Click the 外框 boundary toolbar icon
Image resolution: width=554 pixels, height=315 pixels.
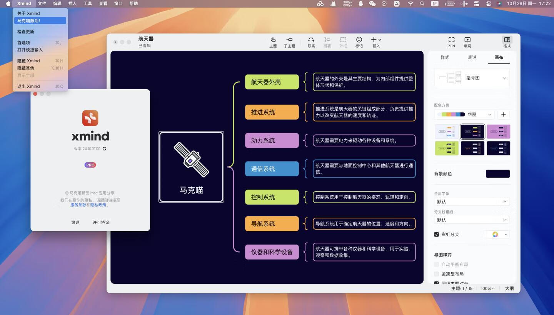pos(343,40)
